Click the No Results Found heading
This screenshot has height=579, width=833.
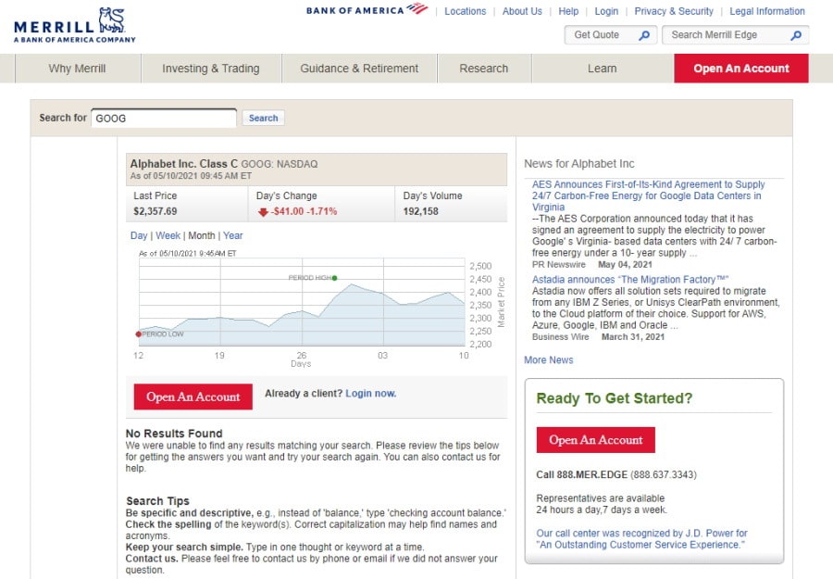click(174, 434)
